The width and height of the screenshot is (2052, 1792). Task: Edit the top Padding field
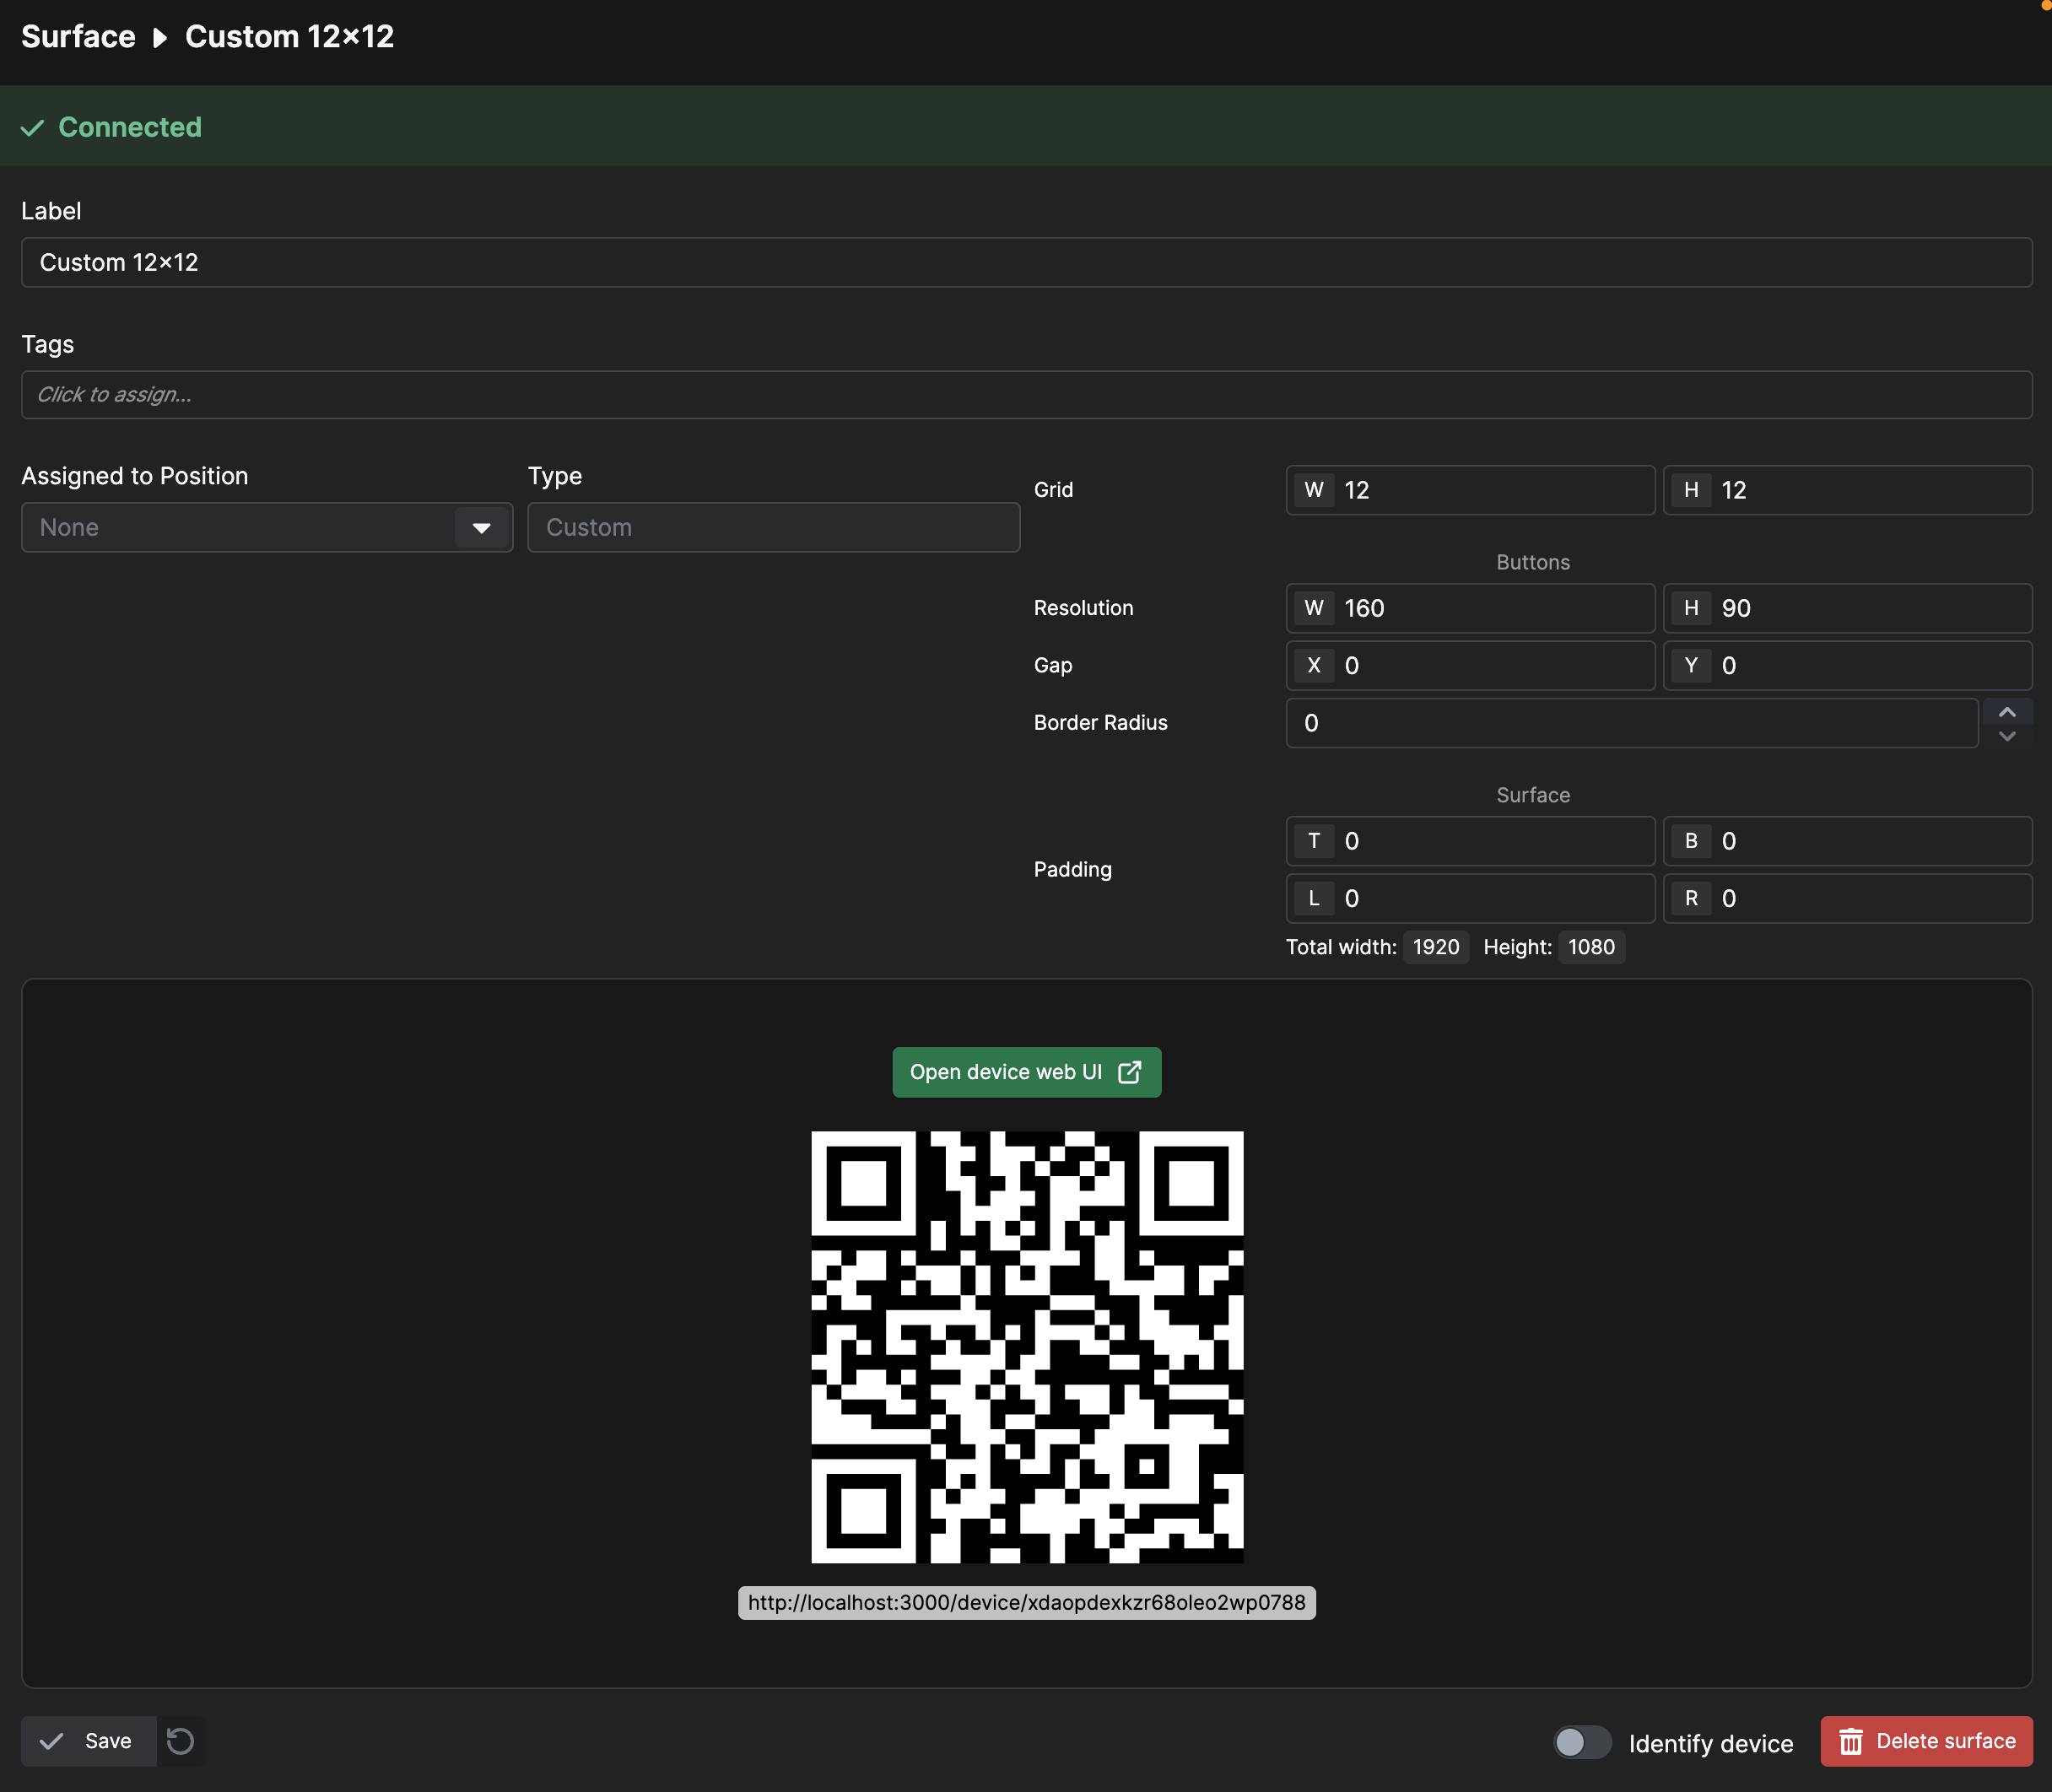tap(1470, 841)
